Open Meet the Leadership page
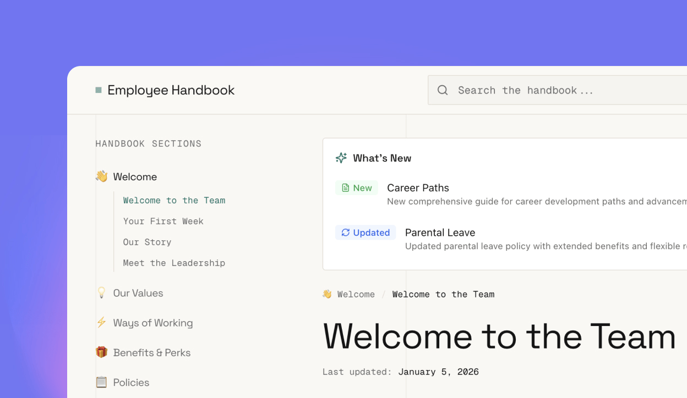The height and width of the screenshot is (398, 687). tap(174, 263)
